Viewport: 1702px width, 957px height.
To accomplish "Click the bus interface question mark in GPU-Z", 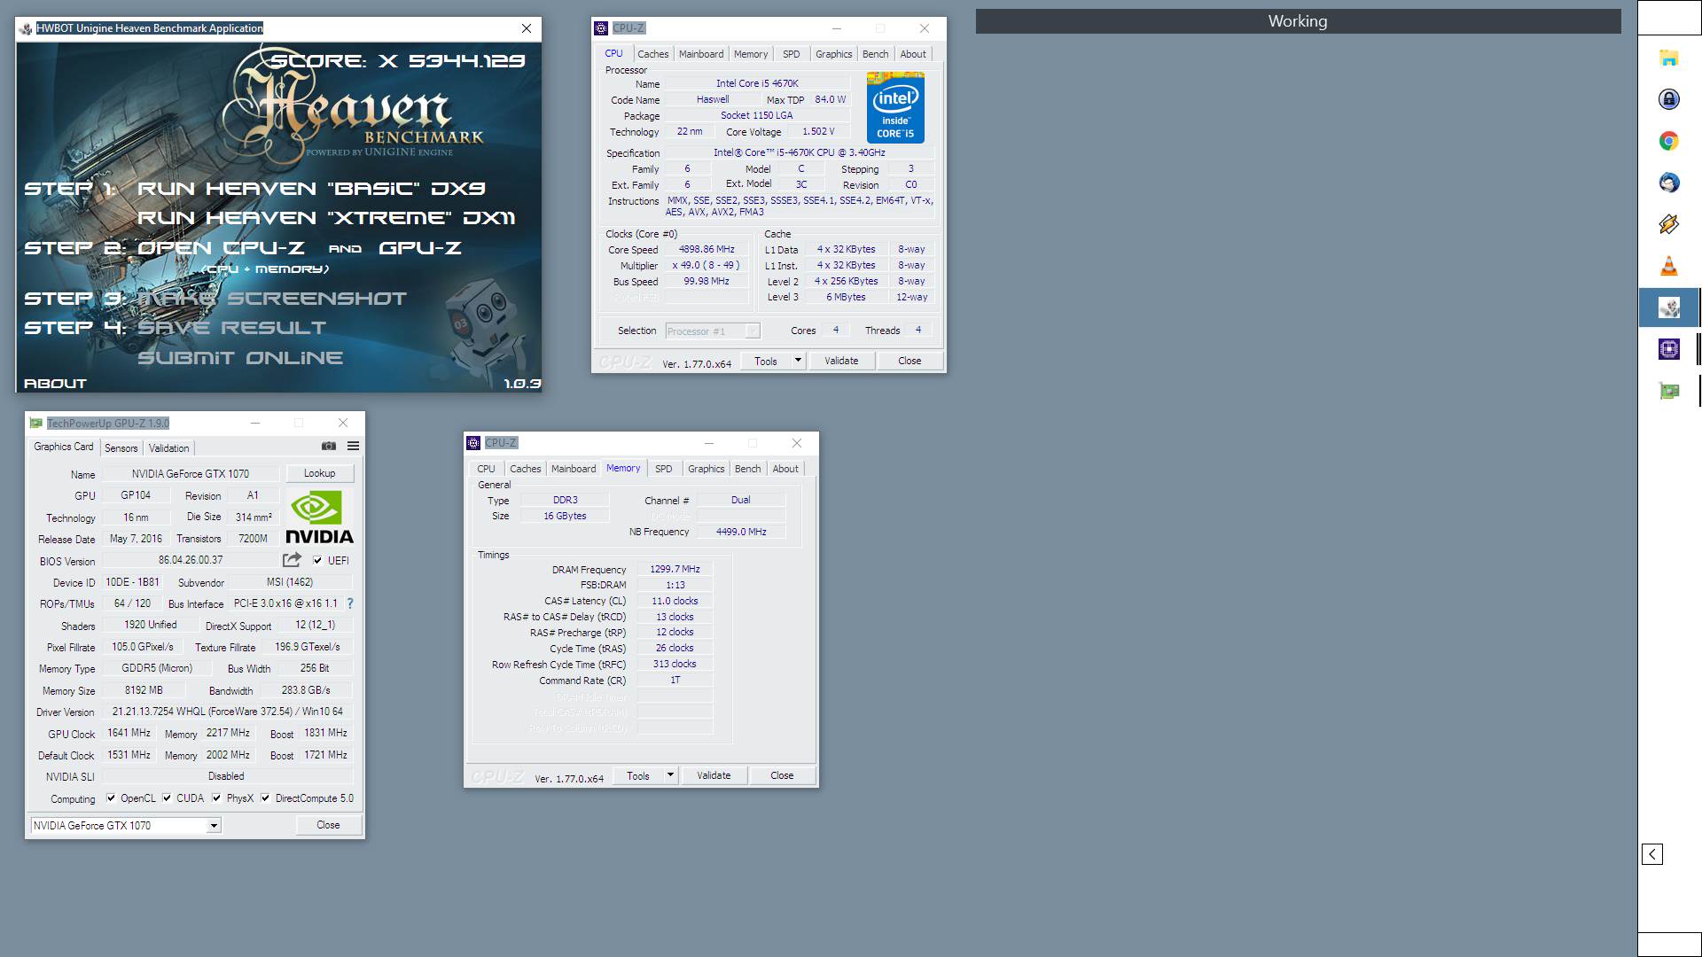I will point(350,603).
